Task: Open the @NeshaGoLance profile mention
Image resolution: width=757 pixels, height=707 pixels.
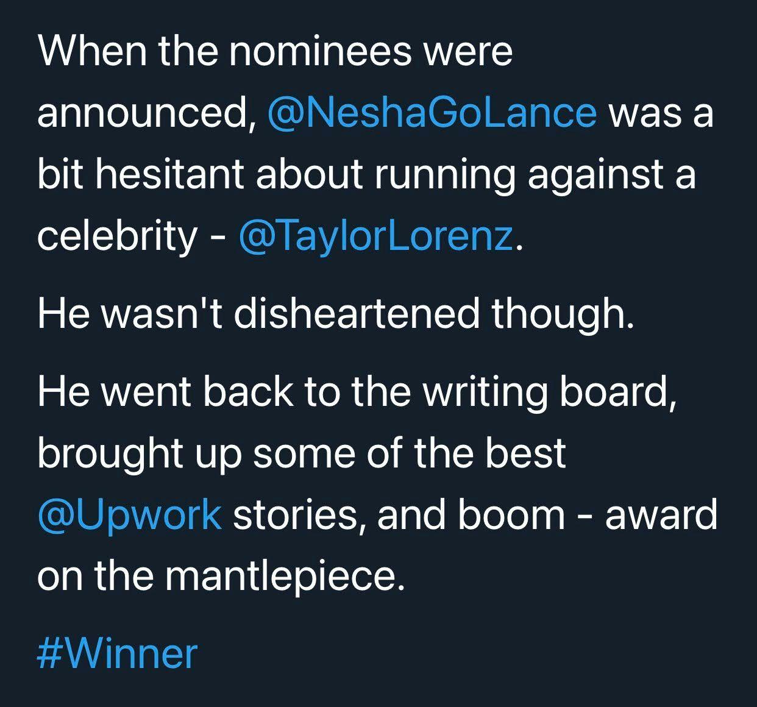Action: coord(432,113)
